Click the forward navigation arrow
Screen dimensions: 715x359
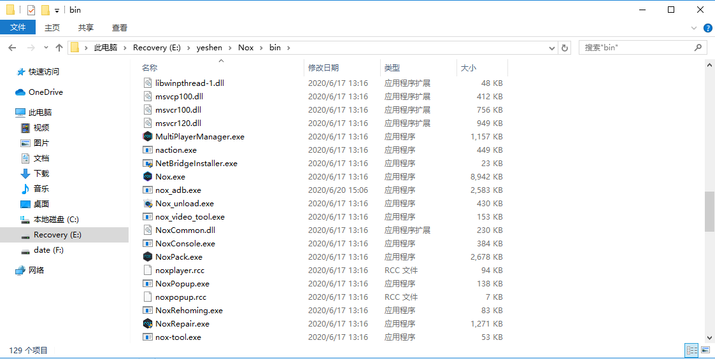pos(31,48)
